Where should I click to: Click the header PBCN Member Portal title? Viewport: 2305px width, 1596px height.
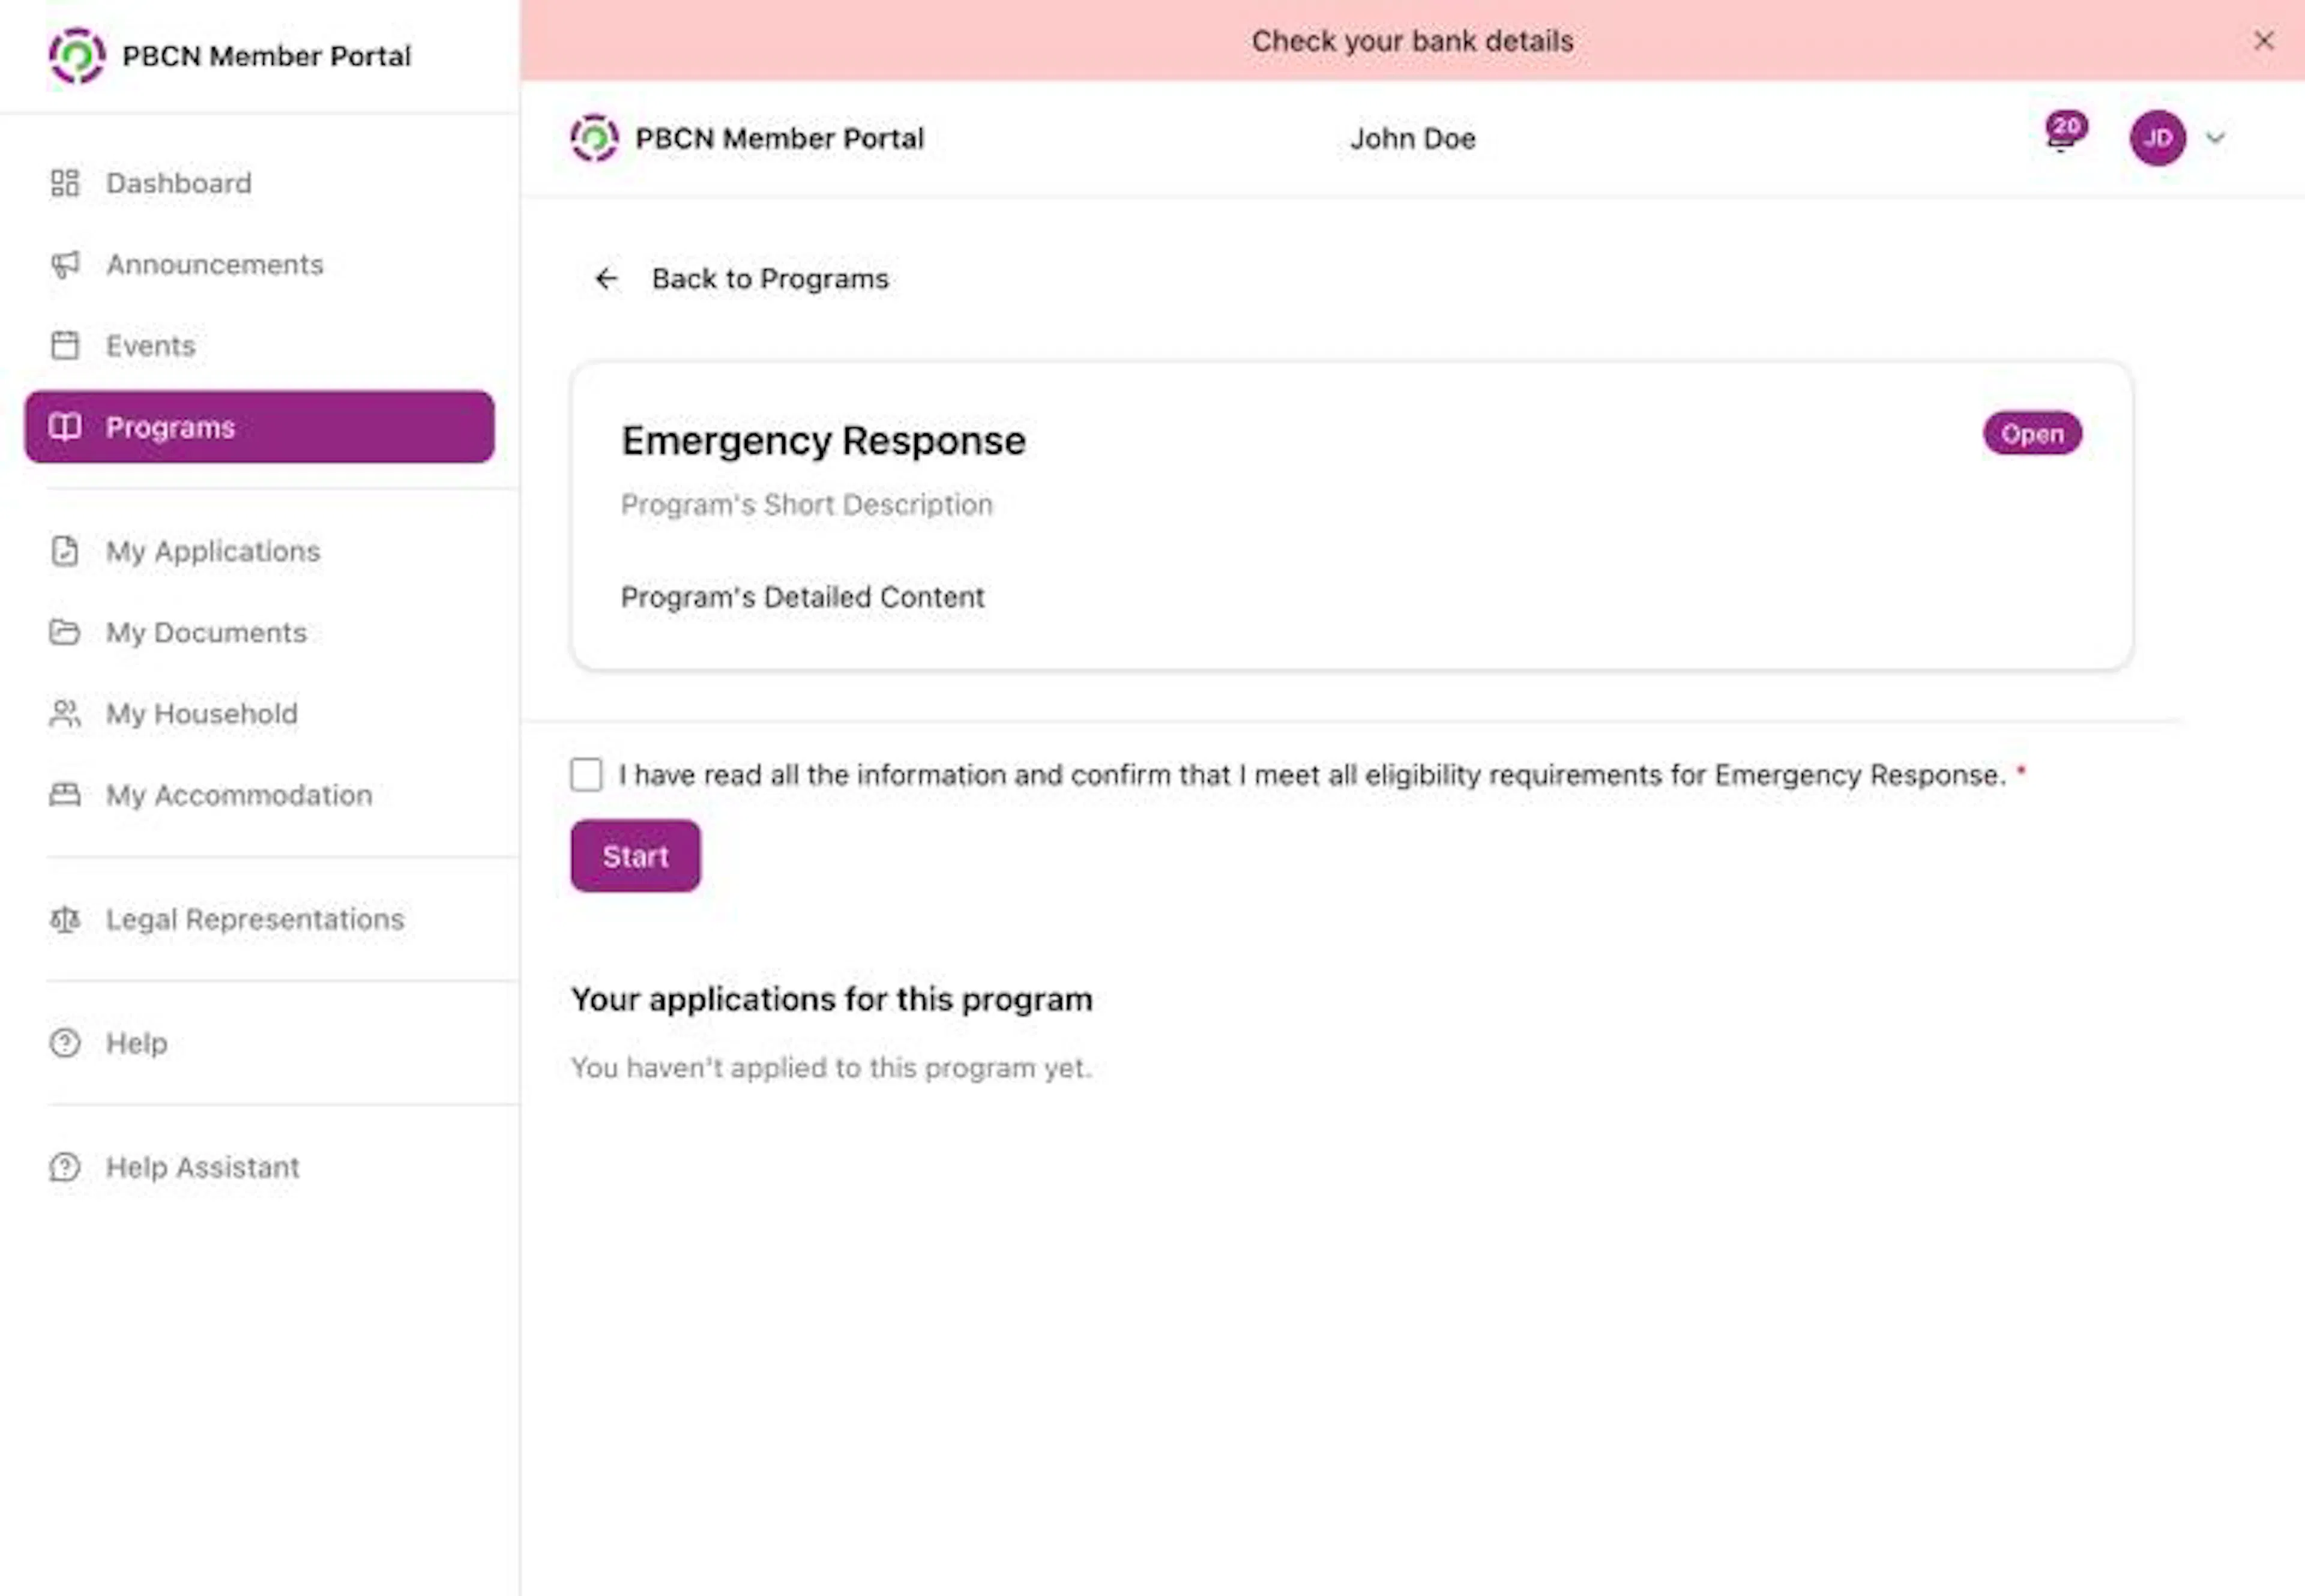click(780, 138)
